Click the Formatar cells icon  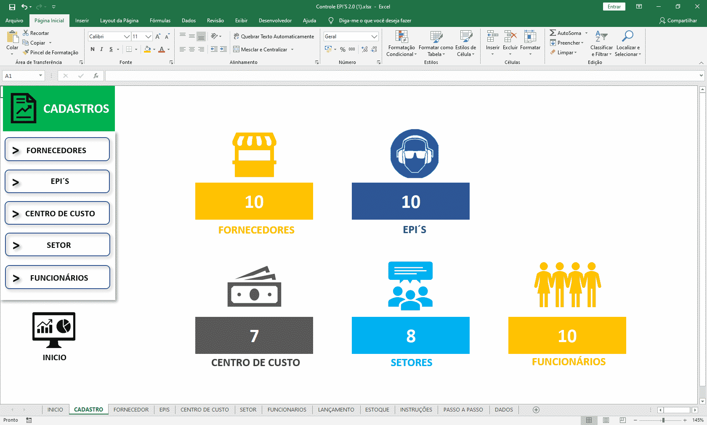click(530, 37)
